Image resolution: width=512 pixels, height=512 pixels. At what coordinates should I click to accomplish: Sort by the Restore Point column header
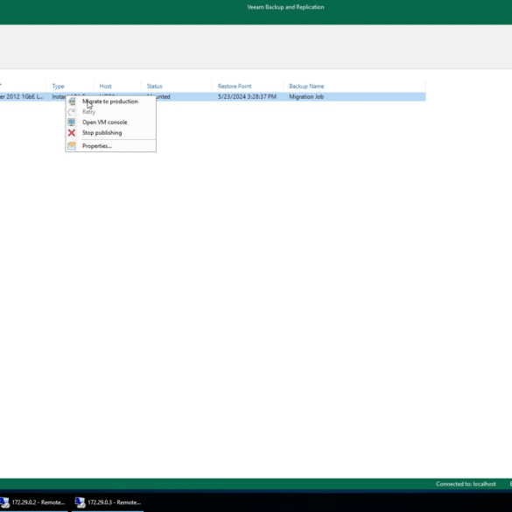click(235, 86)
